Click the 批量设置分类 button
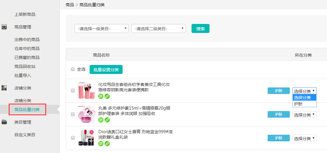Screen dimensions: 327x153 106,69
